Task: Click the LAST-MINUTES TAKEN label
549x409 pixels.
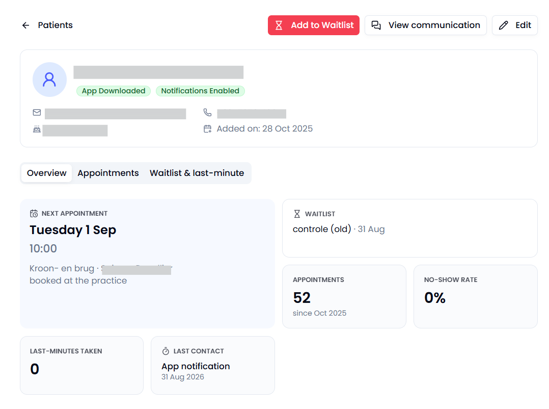Action: tap(66, 351)
